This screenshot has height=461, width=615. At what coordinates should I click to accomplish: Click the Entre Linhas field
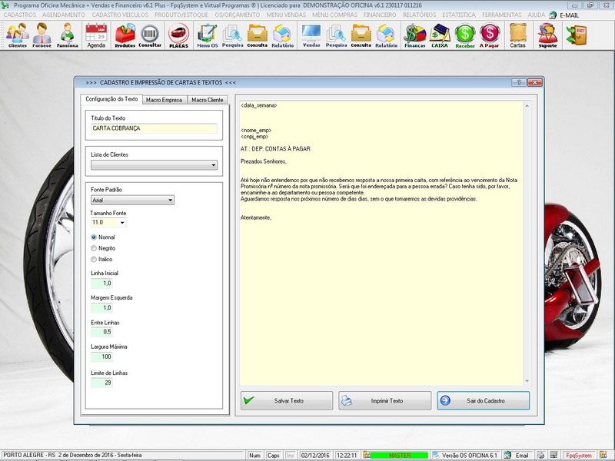[102, 332]
